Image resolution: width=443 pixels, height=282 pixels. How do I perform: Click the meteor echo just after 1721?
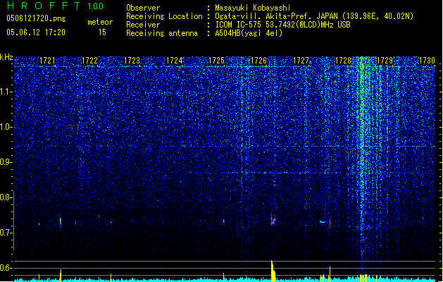pos(61,221)
